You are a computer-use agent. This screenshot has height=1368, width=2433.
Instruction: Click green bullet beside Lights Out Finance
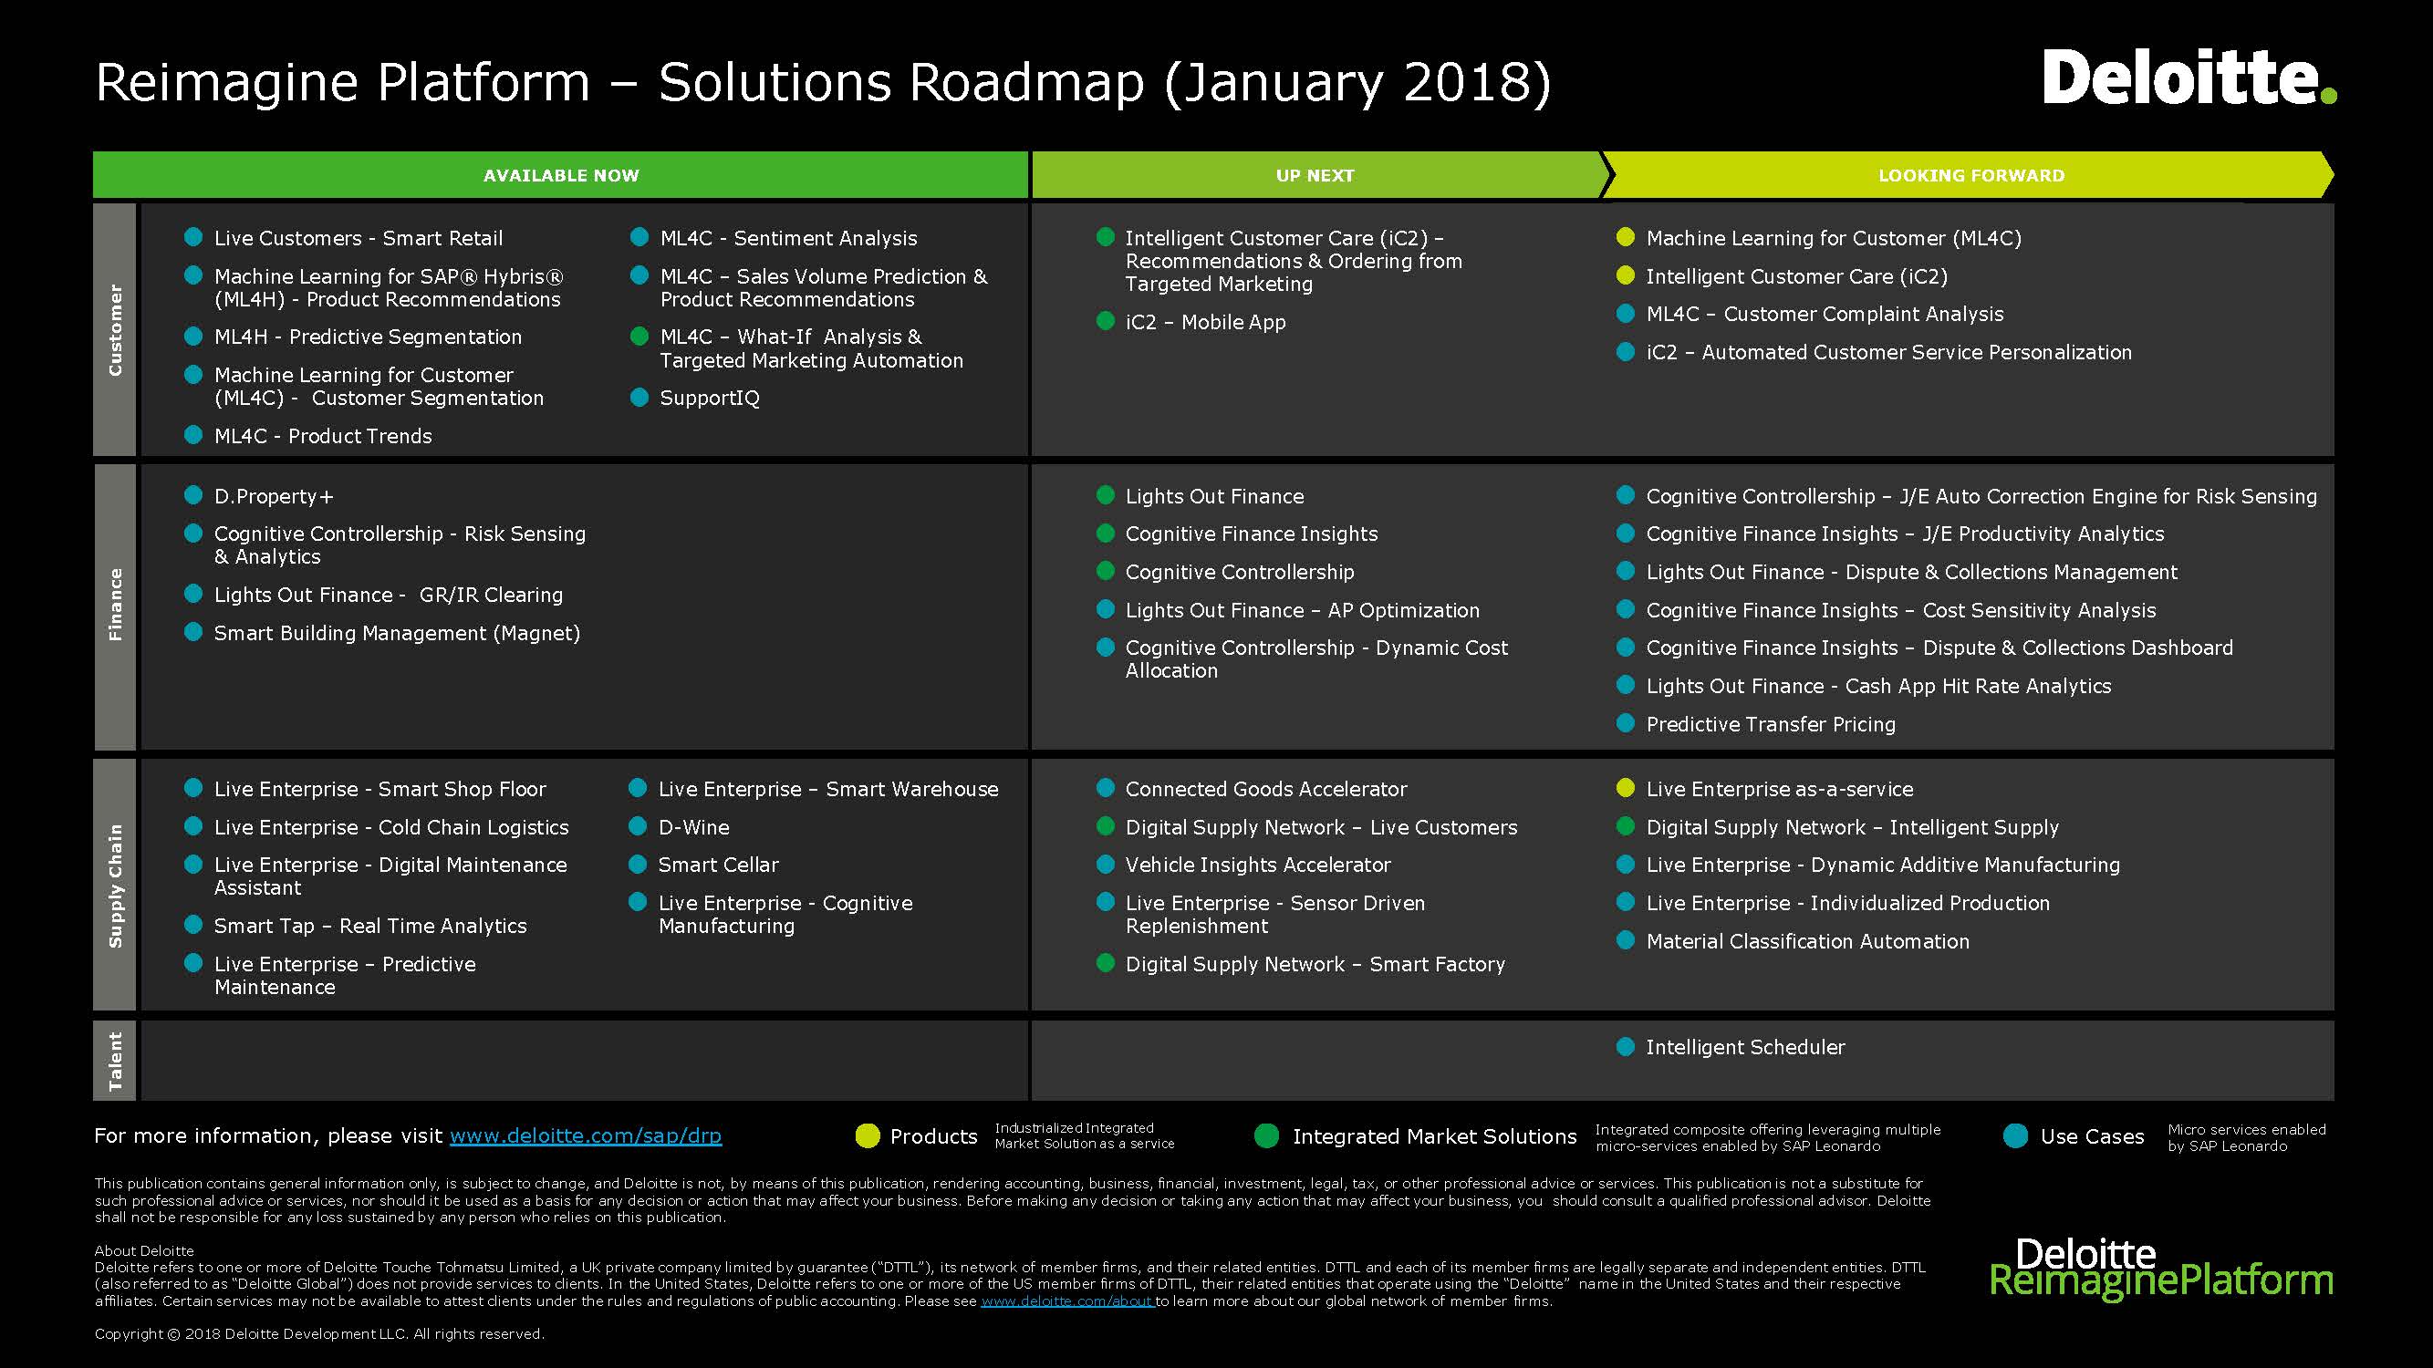1105,494
